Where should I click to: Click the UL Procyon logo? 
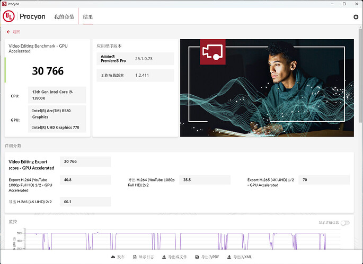click(24, 16)
